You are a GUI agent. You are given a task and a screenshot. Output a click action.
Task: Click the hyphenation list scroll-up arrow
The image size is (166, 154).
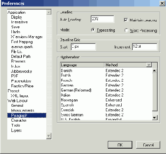coord(155,71)
